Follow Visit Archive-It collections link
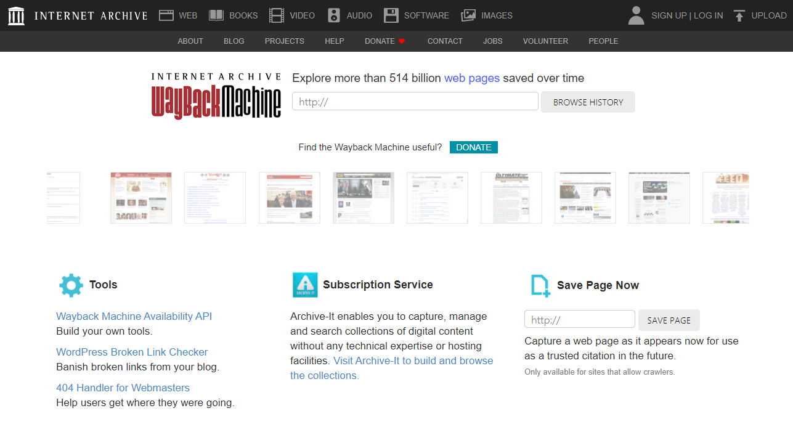Image resolution: width=793 pixels, height=440 pixels. click(x=392, y=368)
